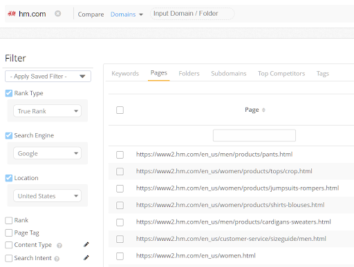Expand the True Rank dropdown
This screenshot has width=354, height=267.
[47, 111]
